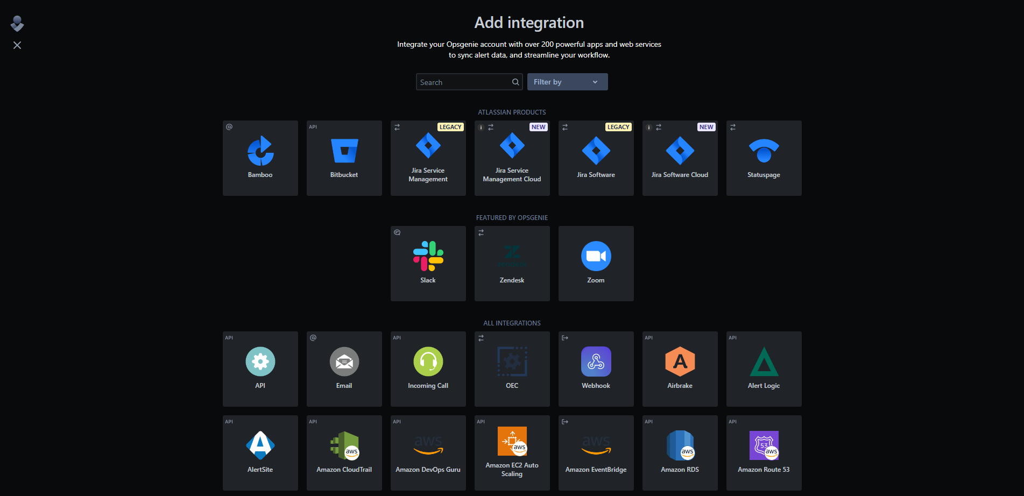This screenshot has width=1024, height=496.
Task: Click the Amazon Route 53 tile
Action: coord(764,445)
